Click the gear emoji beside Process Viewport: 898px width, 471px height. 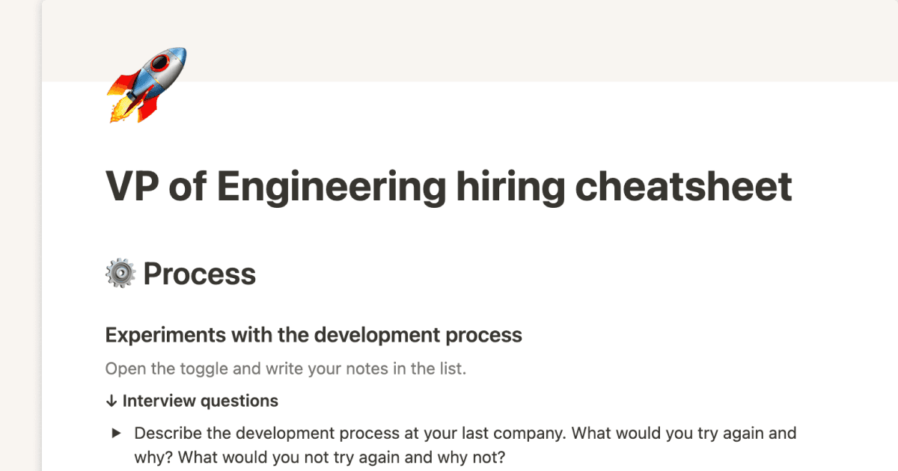pyautogui.click(x=120, y=274)
